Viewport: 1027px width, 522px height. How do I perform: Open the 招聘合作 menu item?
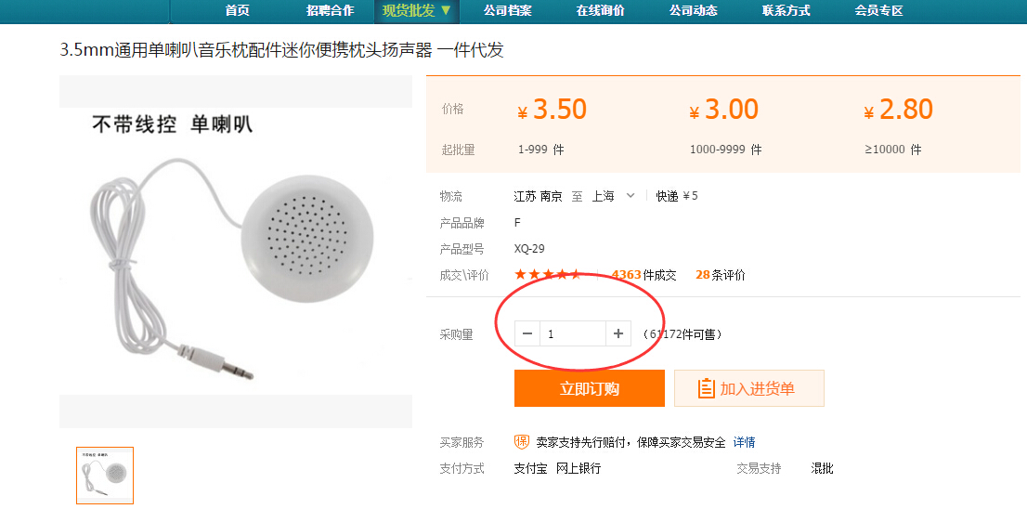click(331, 10)
